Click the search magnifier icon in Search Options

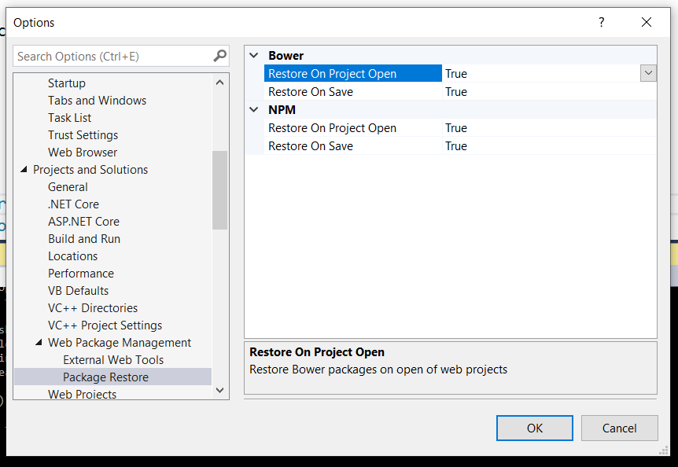pyautogui.click(x=219, y=56)
